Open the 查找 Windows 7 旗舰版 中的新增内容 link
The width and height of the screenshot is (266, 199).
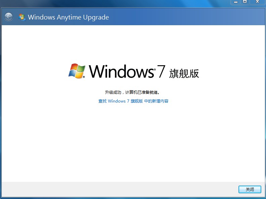(x=133, y=101)
